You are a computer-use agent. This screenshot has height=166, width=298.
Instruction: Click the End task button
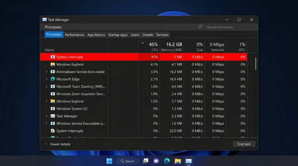[x=244, y=144]
